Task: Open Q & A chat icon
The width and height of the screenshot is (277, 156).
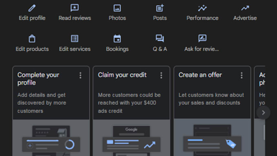Action: pos(160,38)
